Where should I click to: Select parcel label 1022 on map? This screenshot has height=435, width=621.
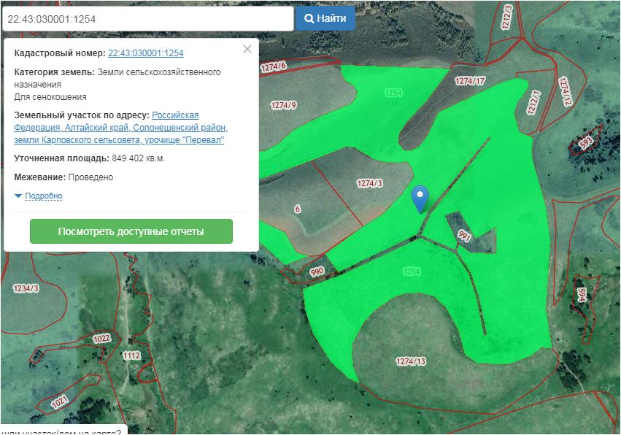pyautogui.click(x=101, y=339)
